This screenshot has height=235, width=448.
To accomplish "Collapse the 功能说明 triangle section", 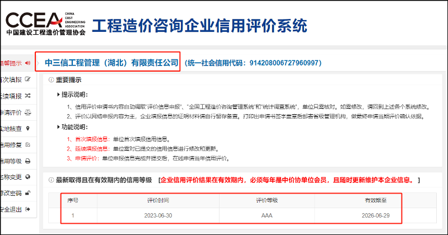I will tap(59, 128).
